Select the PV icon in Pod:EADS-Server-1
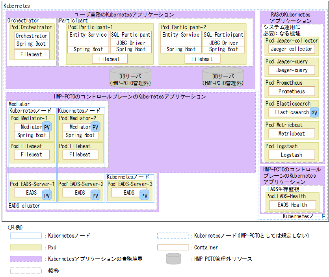 (x=47, y=195)
